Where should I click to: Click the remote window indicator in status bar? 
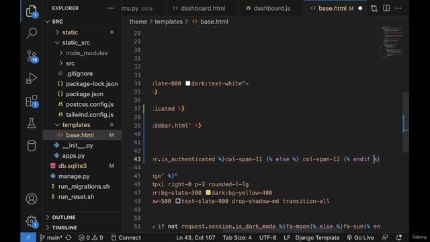click(28, 237)
